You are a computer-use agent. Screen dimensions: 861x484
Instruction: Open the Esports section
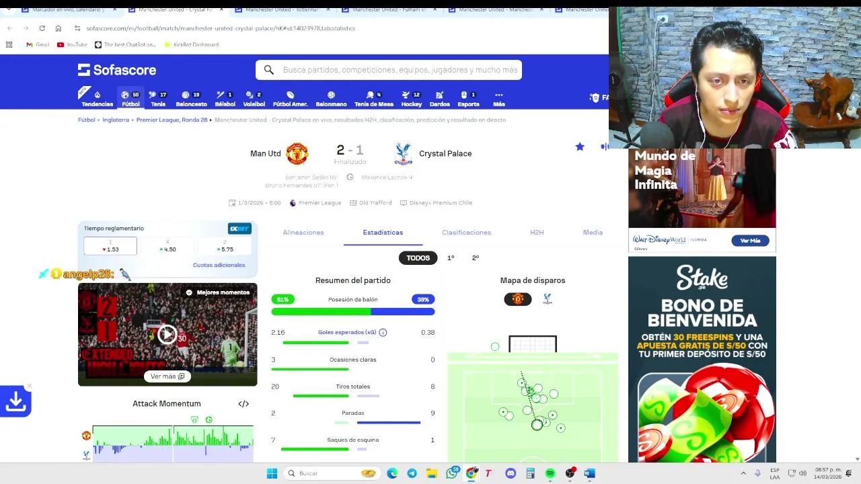click(x=468, y=99)
